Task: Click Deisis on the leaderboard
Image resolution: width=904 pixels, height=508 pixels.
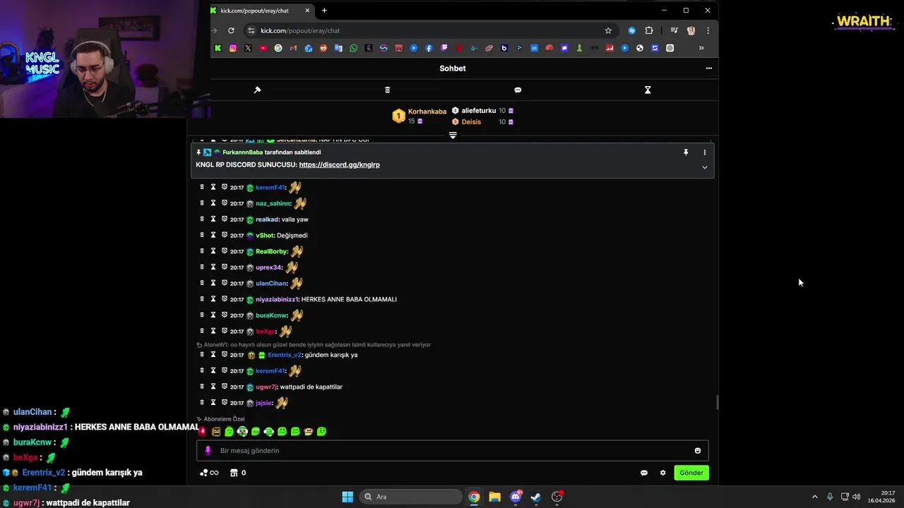Action: click(x=471, y=122)
